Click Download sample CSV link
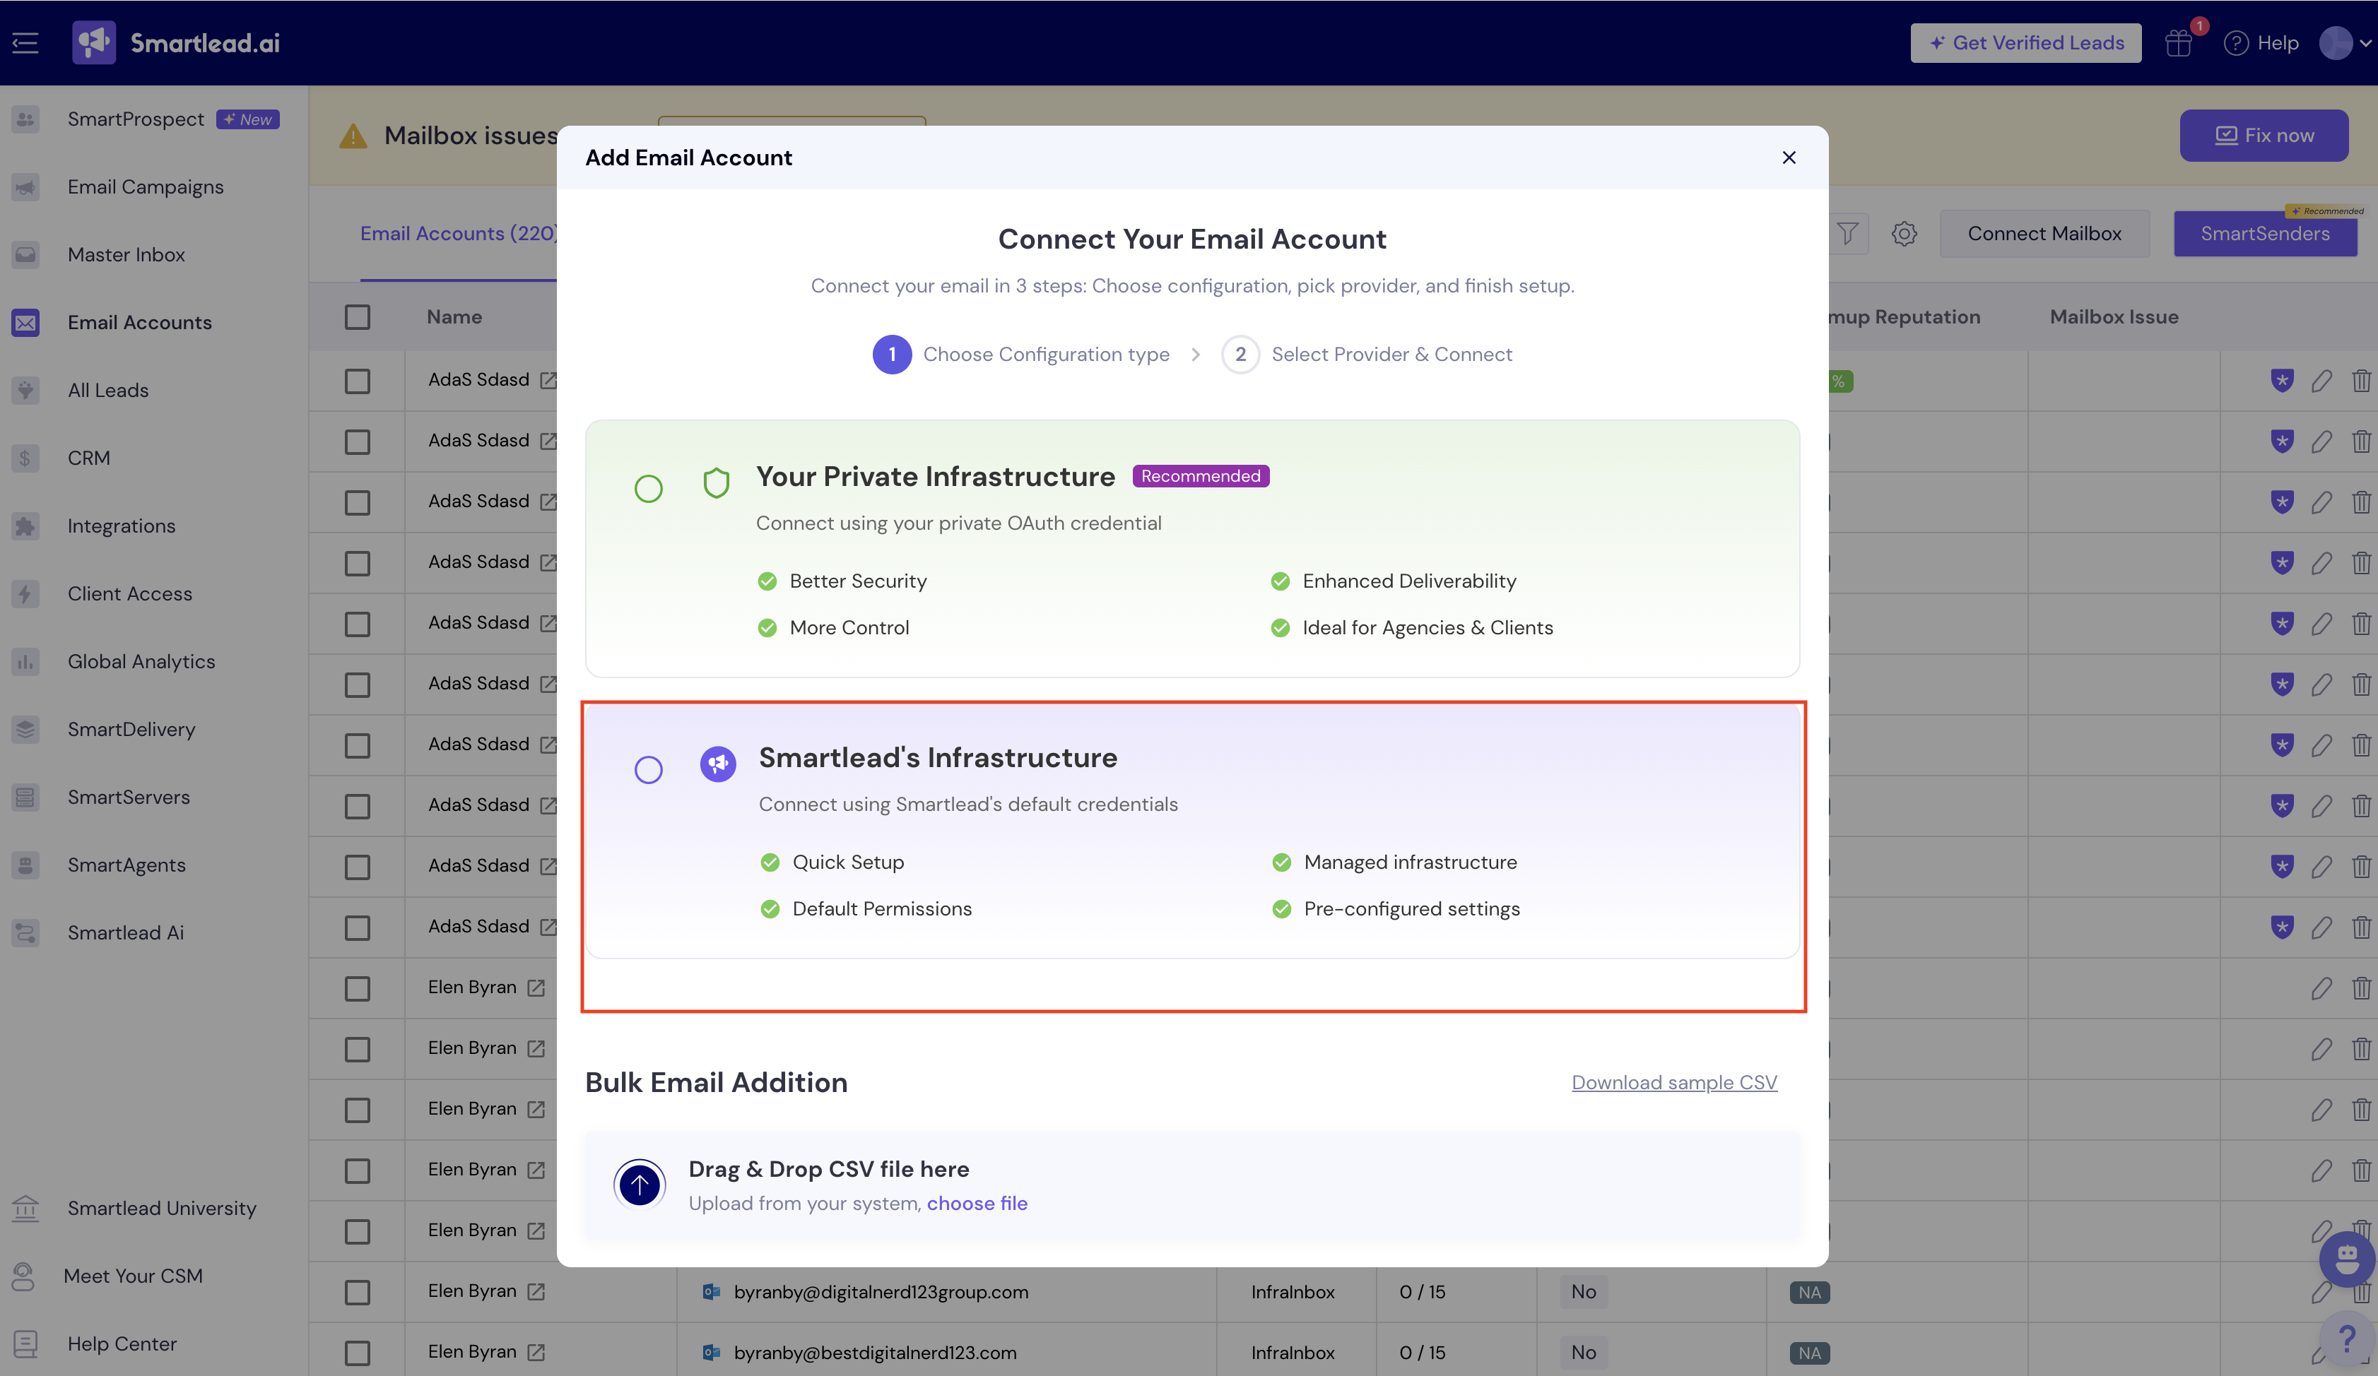Screen dimensions: 2378x1376 pyautogui.click(x=1674, y=1083)
